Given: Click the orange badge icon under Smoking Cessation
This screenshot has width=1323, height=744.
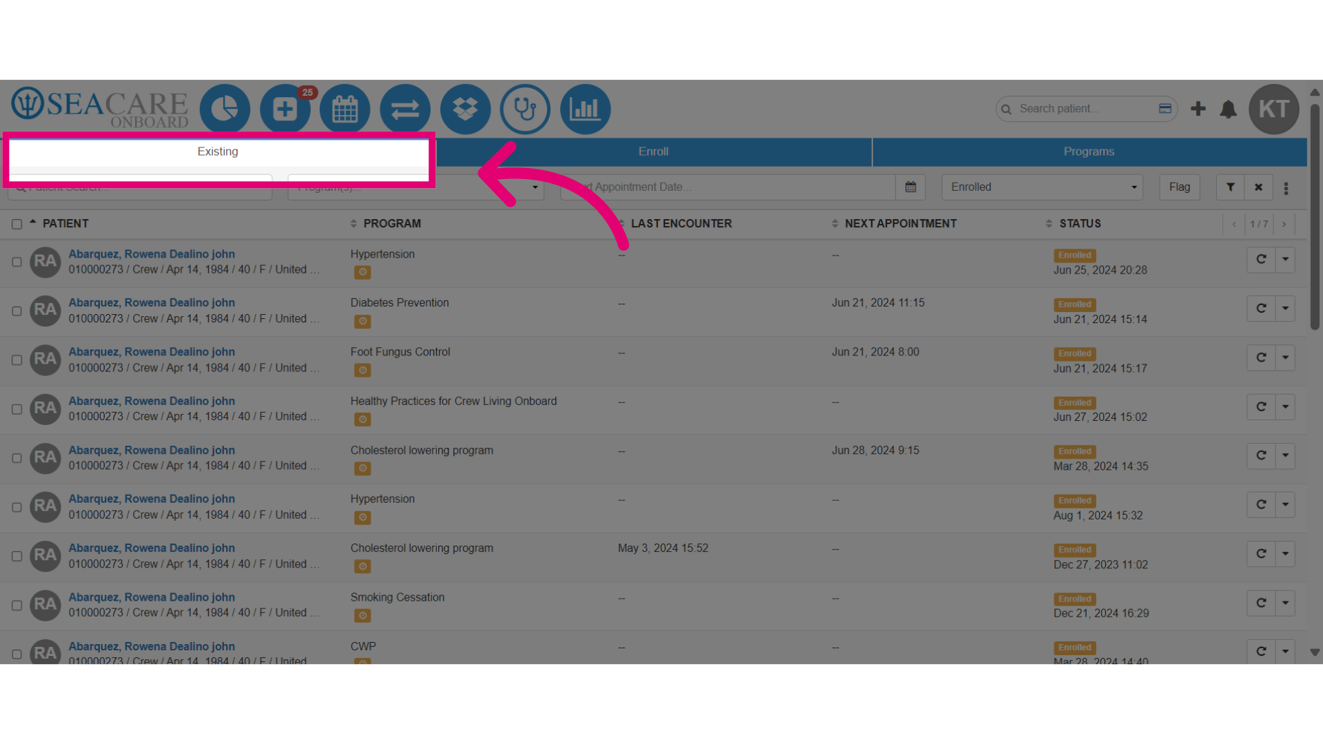Looking at the screenshot, I should pyautogui.click(x=362, y=616).
